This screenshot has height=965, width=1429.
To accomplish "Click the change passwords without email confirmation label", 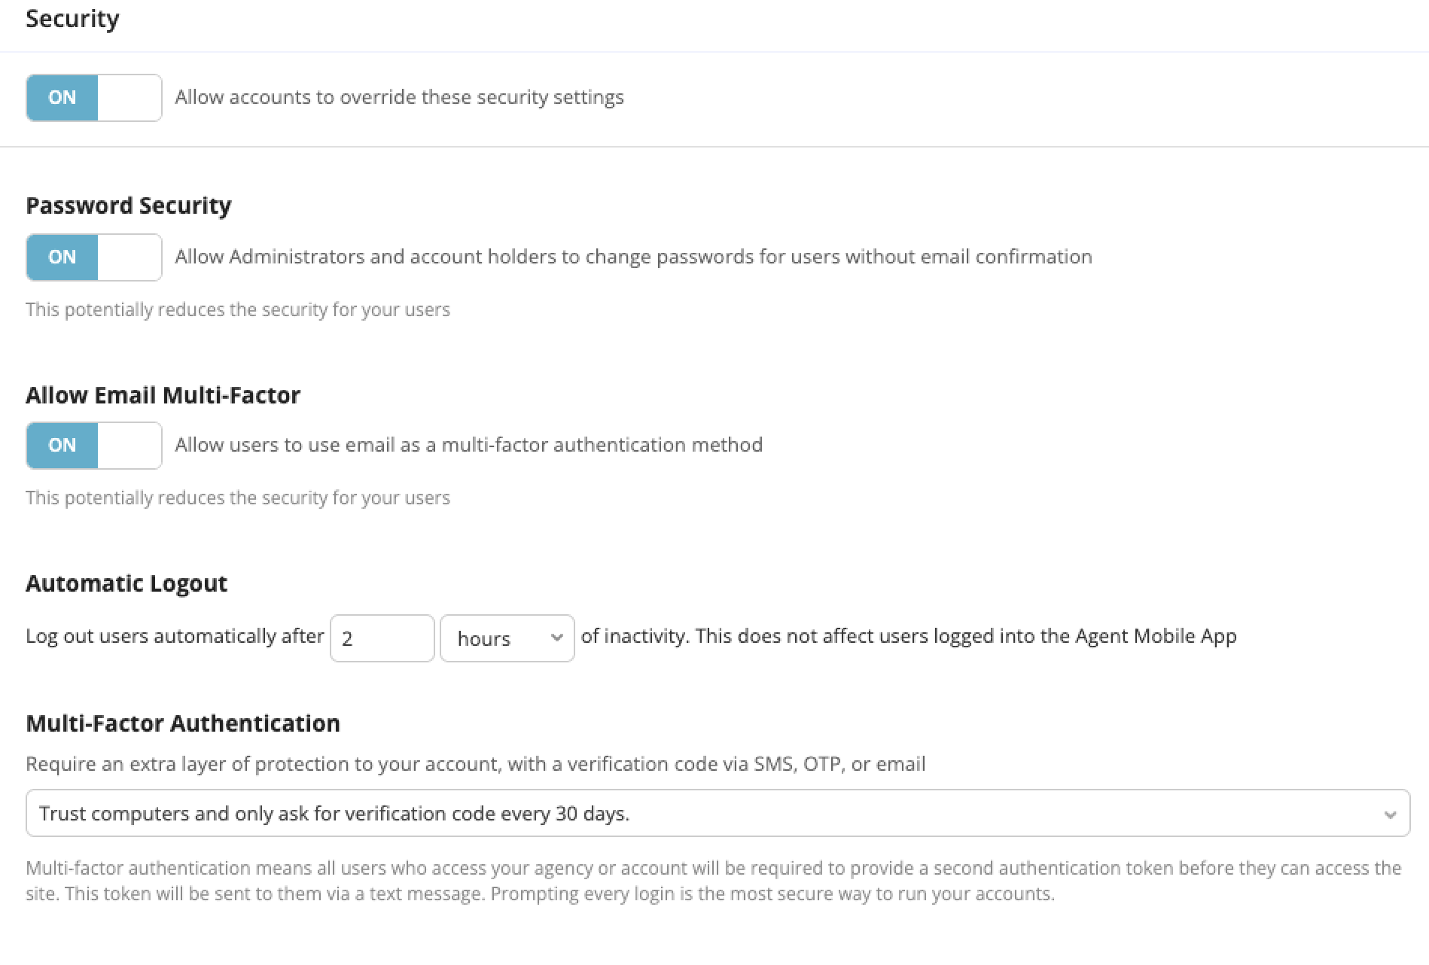I will click(632, 257).
